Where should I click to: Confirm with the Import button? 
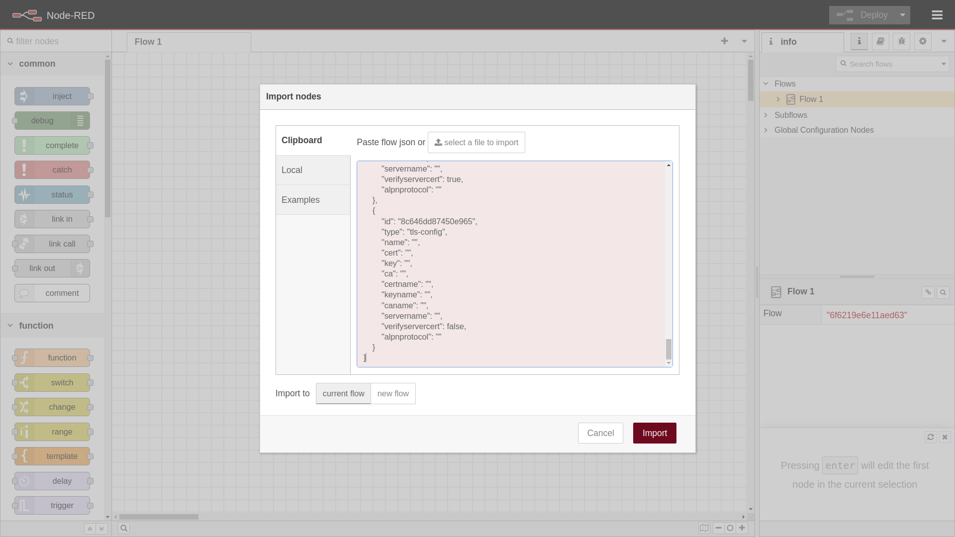click(x=655, y=433)
